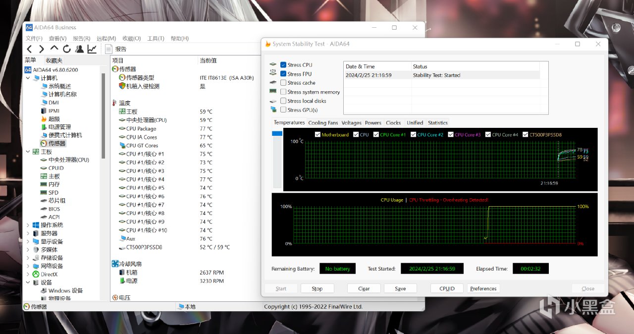This screenshot has width=634, height=334.
Task: Click the blue temperature graph scale slider
Action: click(276, 134)
